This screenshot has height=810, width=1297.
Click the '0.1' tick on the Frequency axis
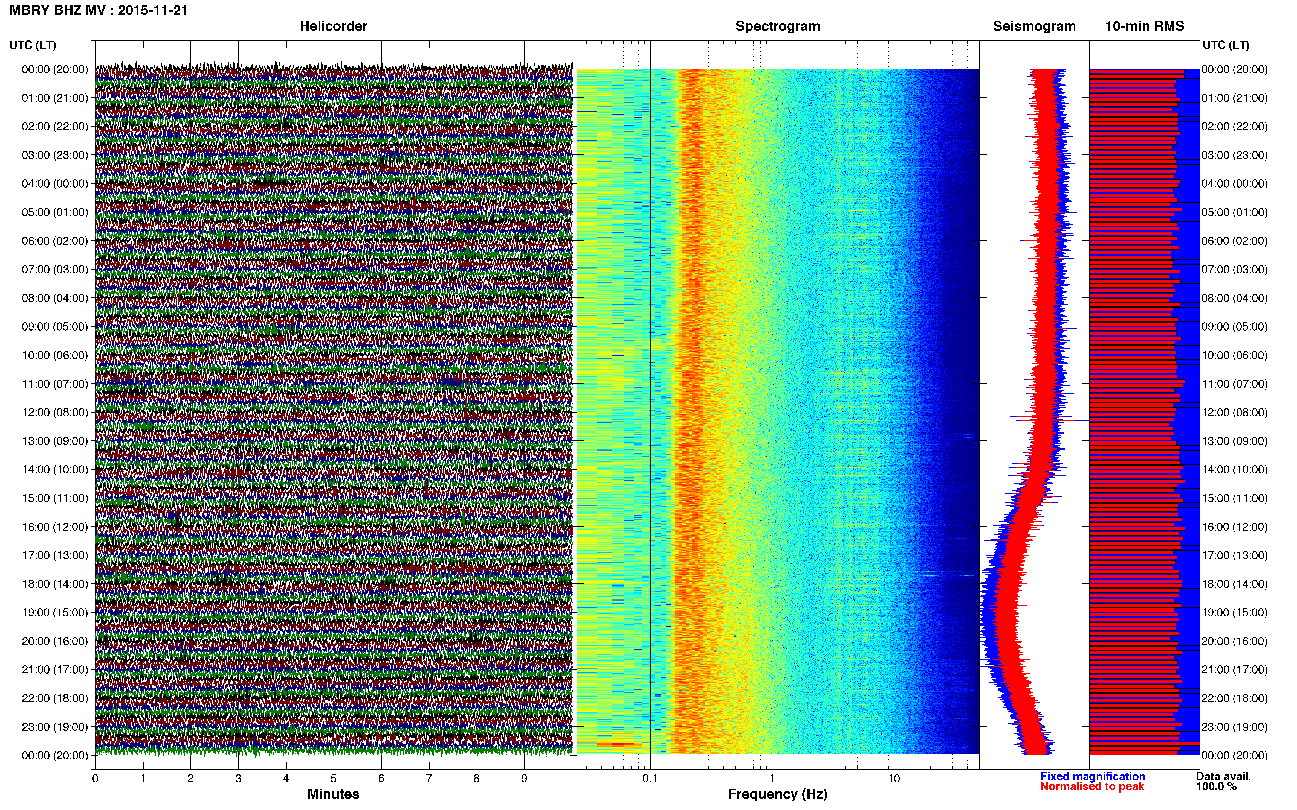pyautogui.click(x=650, y=779)
